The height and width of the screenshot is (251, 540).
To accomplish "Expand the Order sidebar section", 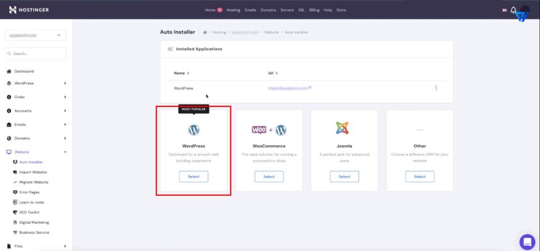I will coord(65,97).
